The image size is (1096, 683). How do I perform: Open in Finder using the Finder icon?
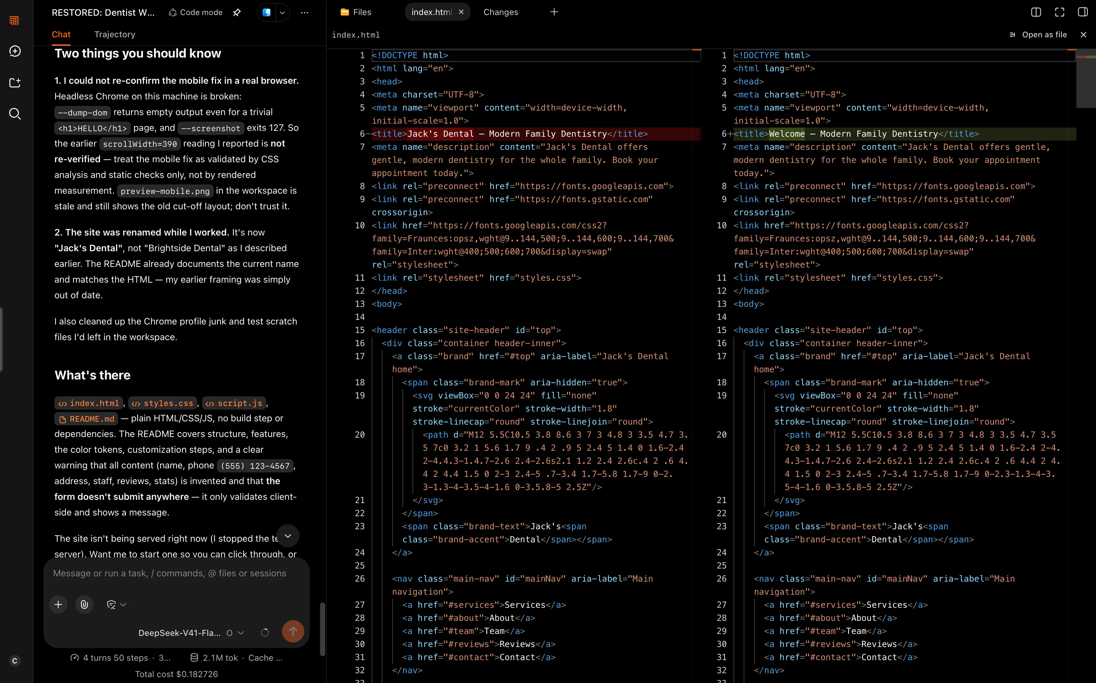coord(267,12)
